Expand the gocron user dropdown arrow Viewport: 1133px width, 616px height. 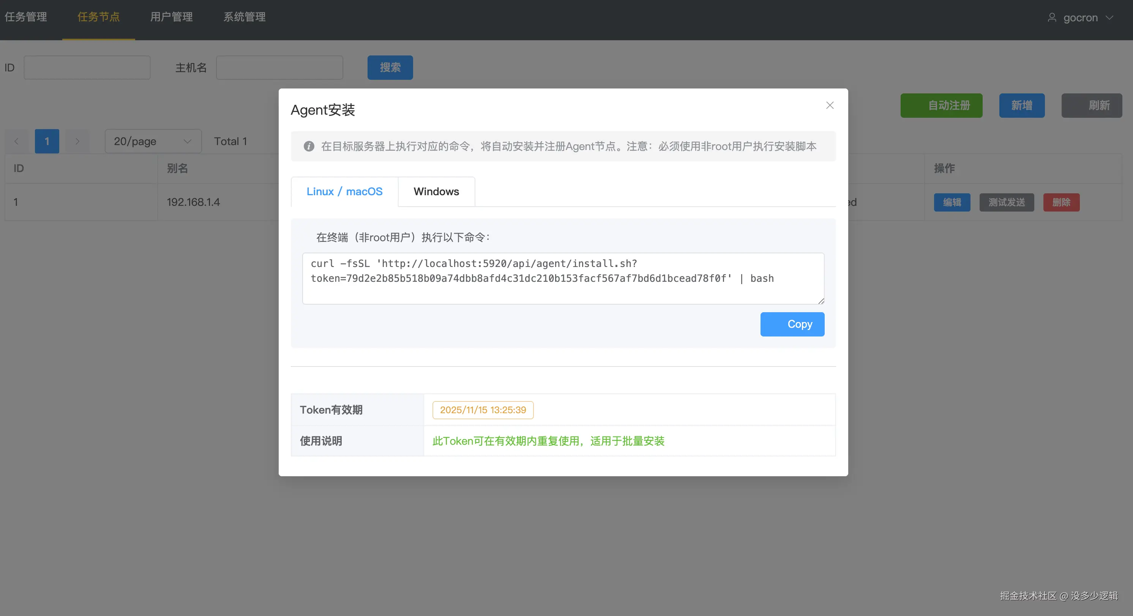click(x=1110, y=17)
